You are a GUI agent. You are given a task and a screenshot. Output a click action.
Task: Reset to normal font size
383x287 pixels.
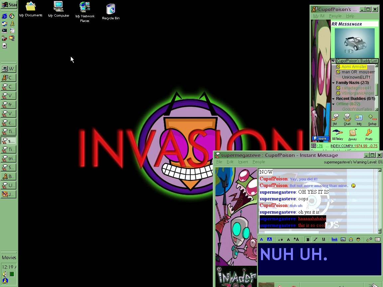click(x=288, y=239)
